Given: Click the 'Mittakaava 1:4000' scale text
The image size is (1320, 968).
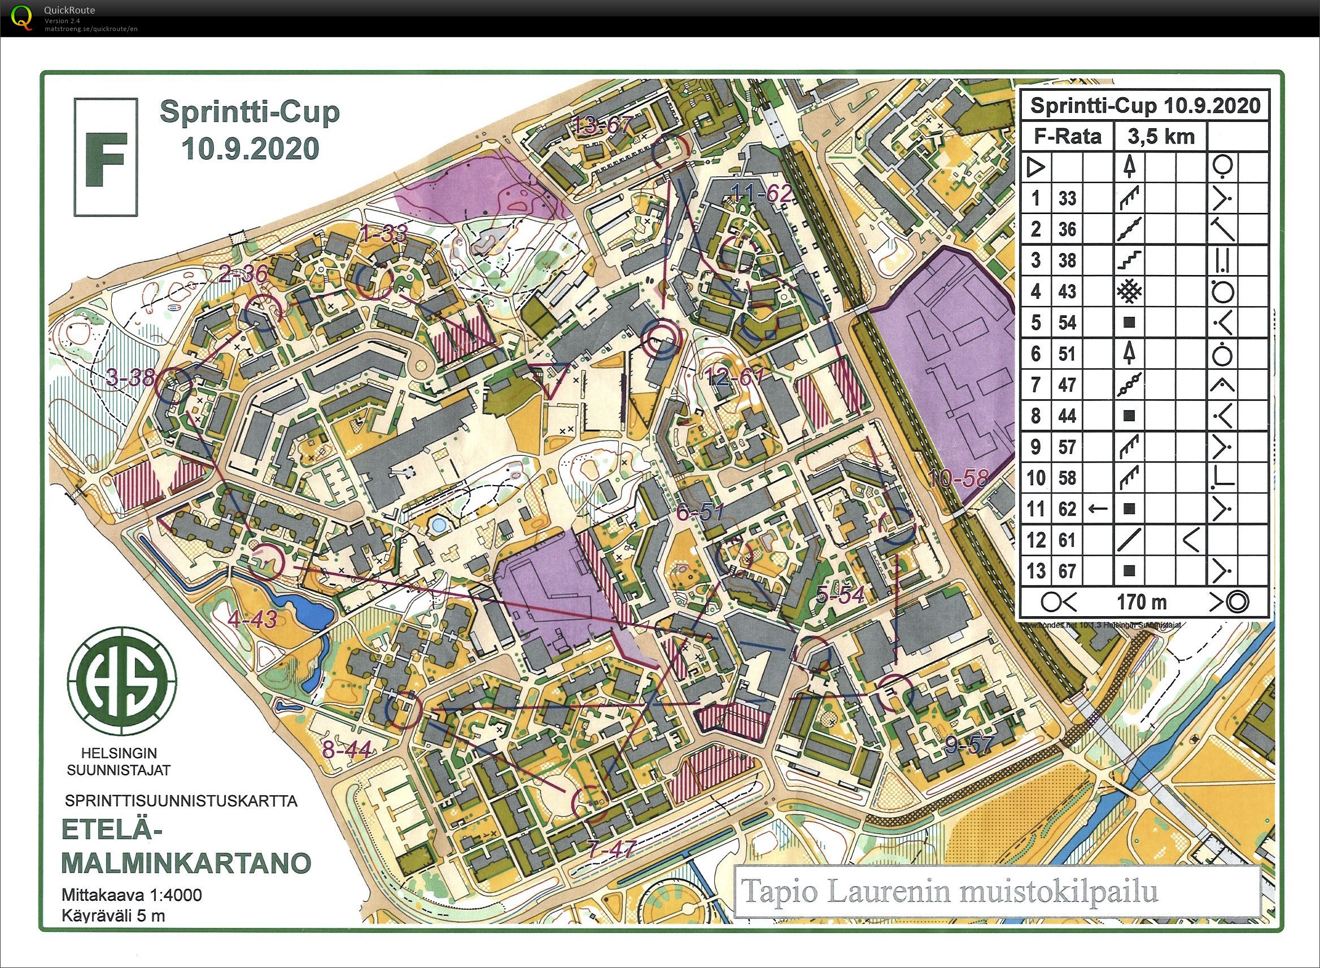Looking at the screenshot, I should (132, 895).
